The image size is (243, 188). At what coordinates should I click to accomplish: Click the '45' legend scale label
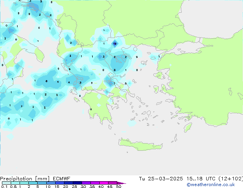click(110, 186)
